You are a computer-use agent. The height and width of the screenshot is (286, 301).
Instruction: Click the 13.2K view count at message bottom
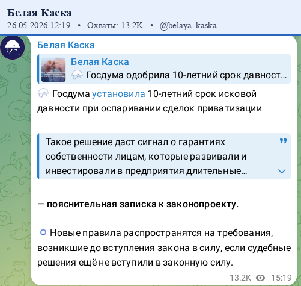click(x=240, y=278)
